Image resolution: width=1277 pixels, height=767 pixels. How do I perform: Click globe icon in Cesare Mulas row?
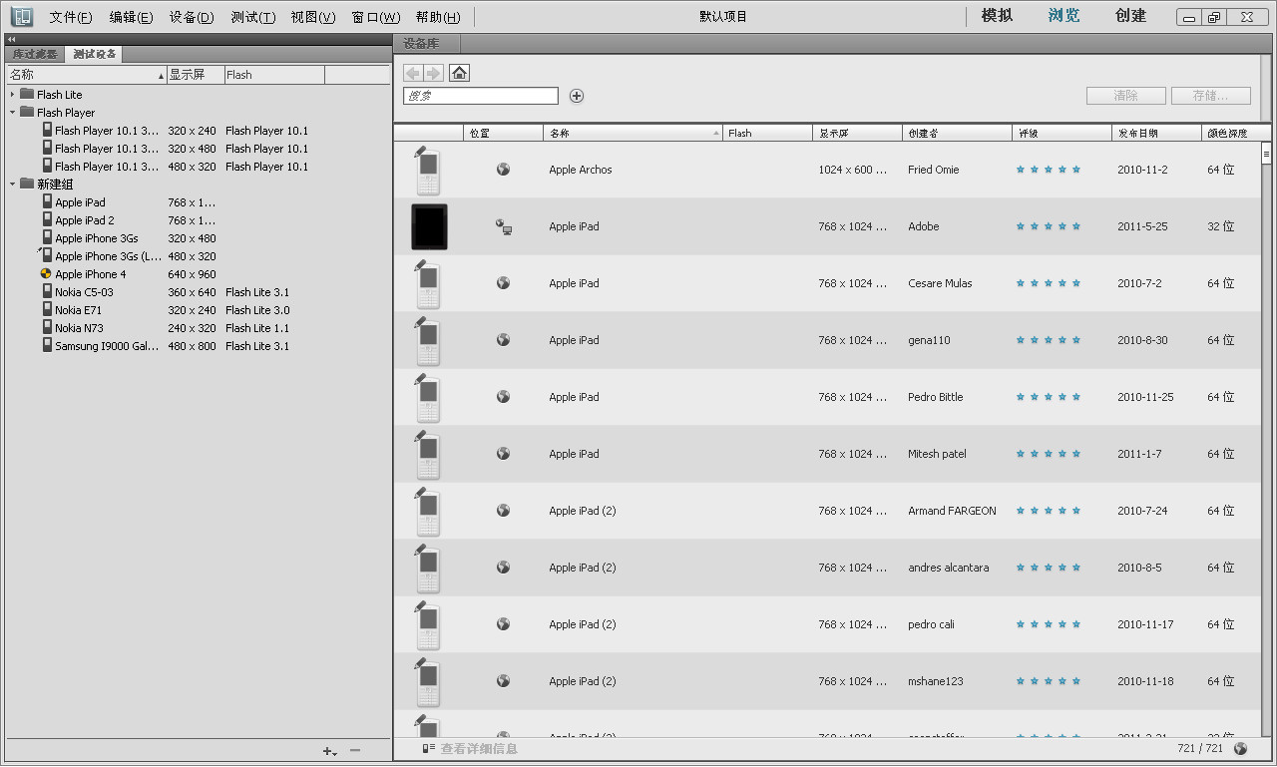[x=504, y=283]
